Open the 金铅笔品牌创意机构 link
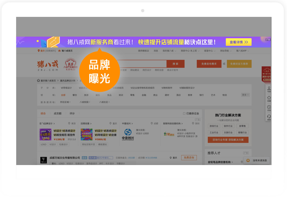The width and height of the screenshot is (287, 199). tap(220, 162)
